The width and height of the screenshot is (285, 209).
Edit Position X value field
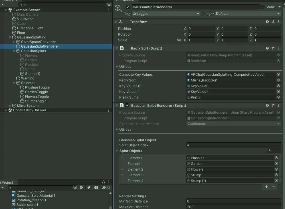201,29
